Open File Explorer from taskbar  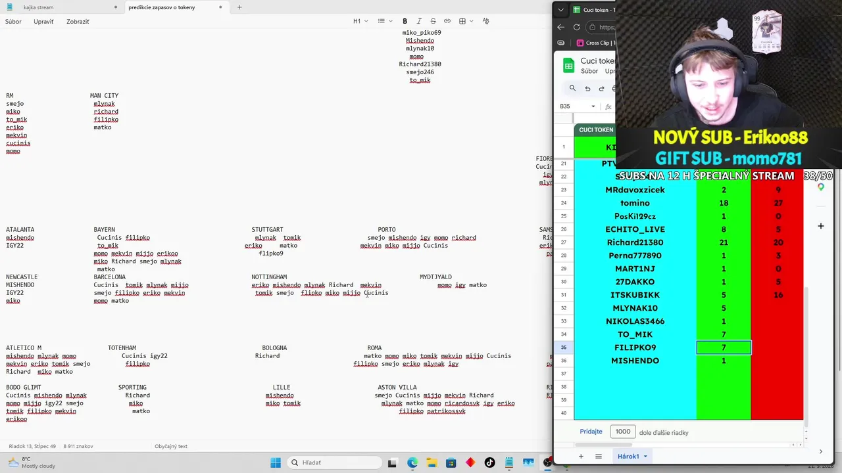pos(432,462)
